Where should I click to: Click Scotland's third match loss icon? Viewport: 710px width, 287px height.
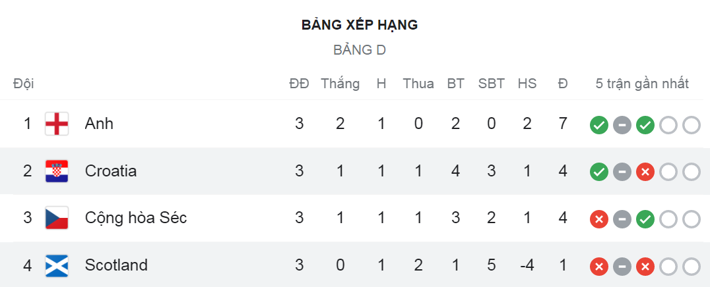[645, 267]
